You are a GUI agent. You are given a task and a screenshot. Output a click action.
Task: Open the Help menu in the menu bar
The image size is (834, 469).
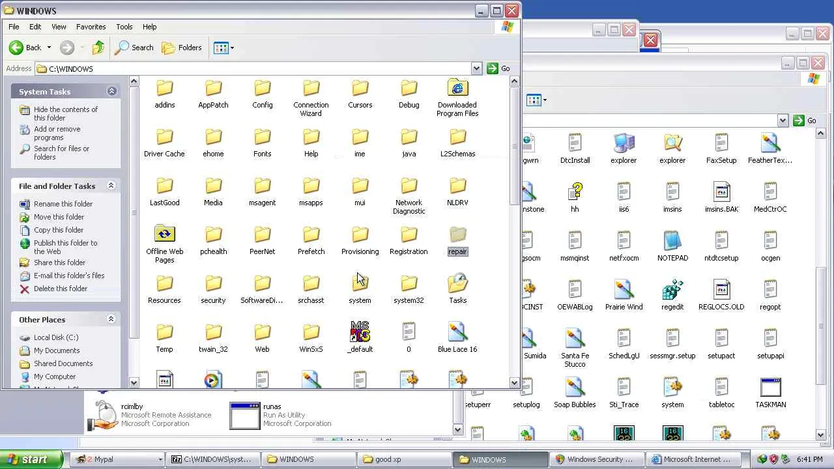click(x=149, y=27)
